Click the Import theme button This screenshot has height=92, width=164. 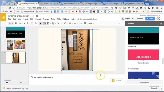pyautogui.click(x=145, y=82)
